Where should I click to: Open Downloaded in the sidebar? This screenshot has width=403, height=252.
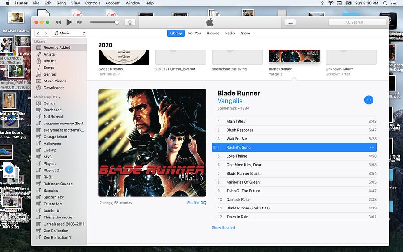59,88
